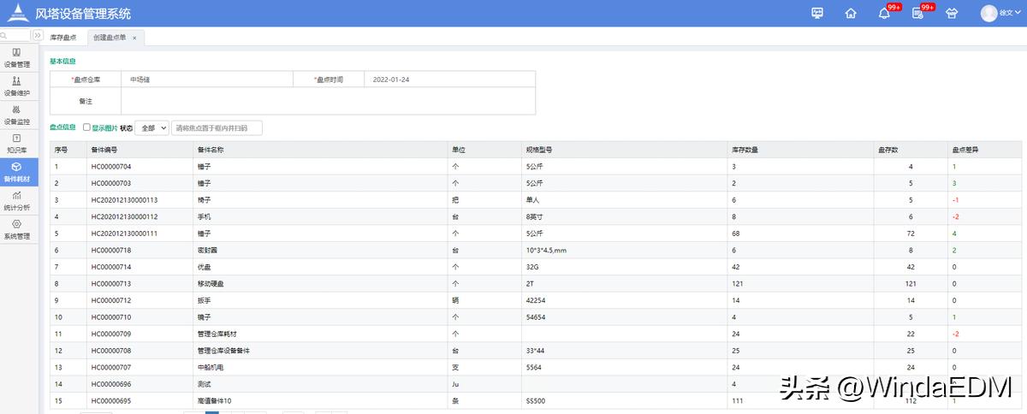
Task: Click the shirt theme skin icon
Action: click(951, 13)
